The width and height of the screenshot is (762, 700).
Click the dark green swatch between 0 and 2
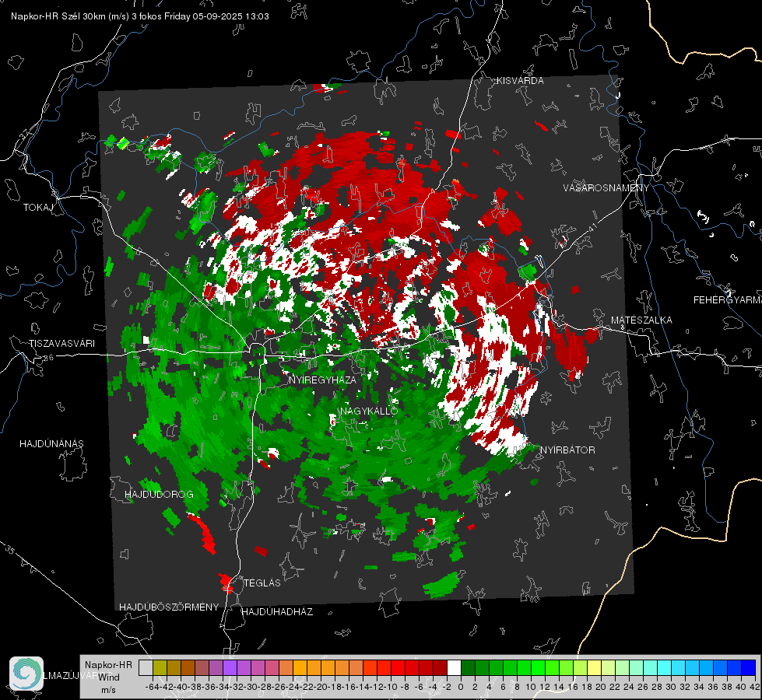click(468, 668)
